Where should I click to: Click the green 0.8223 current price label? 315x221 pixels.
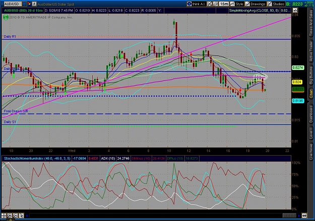click(x=298, y=89)
